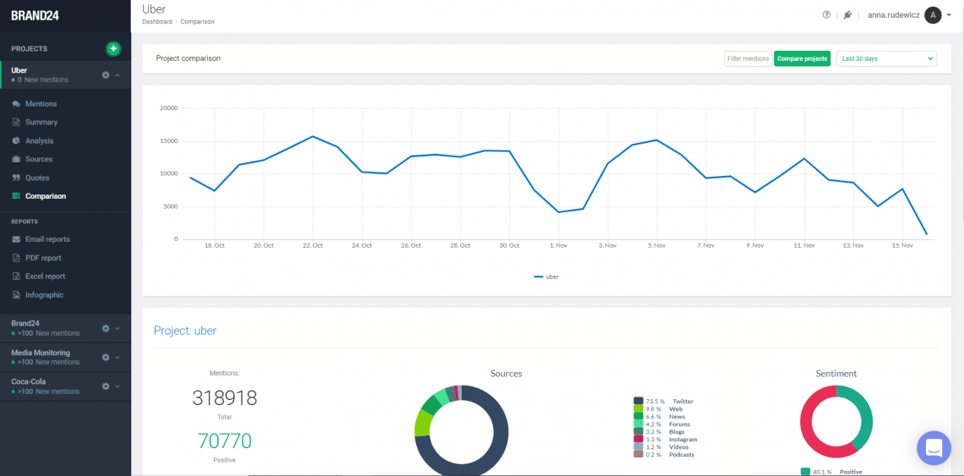Expand the Brand24 project chevron
The image size is (964, 476).
coord(118,329)
